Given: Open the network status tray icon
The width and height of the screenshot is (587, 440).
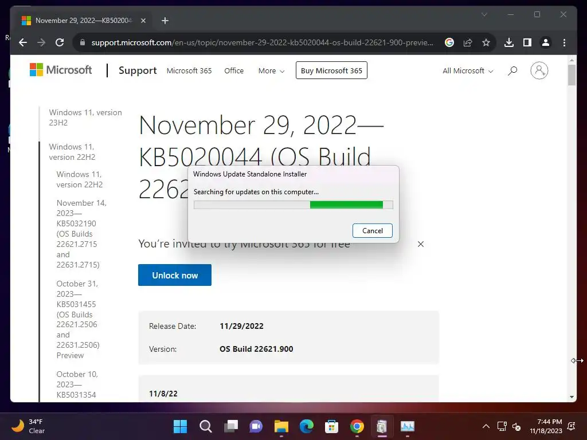Looking at the screenshot, I should (x=502, y=426).
